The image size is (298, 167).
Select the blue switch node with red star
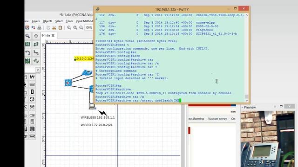[x=68, y=83]
